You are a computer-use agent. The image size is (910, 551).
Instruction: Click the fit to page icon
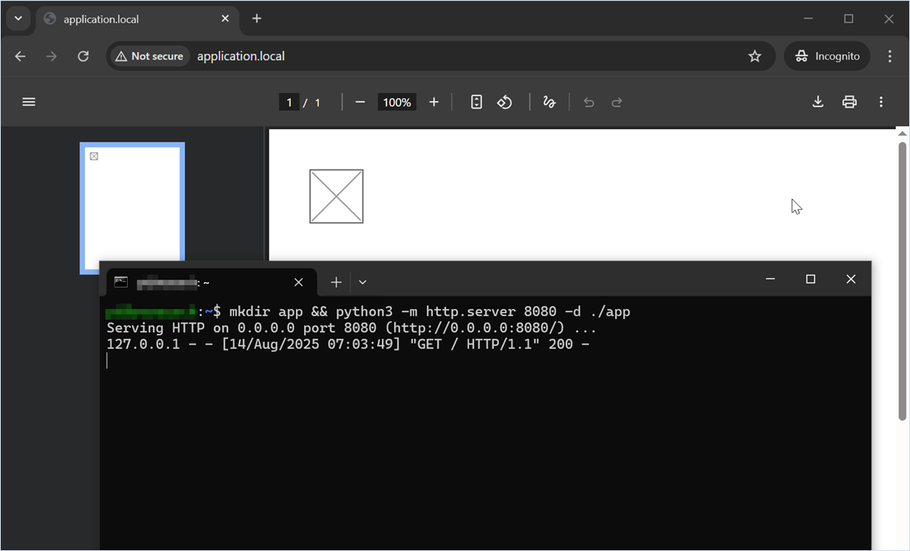(x=477, y=102)
